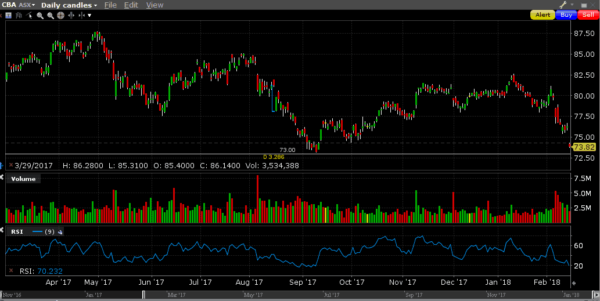This screenshot has width=600, height=301.
Task: Open the CBA ASX symbol dropdown
Action: pyautogui.click(x=19, y=5)
